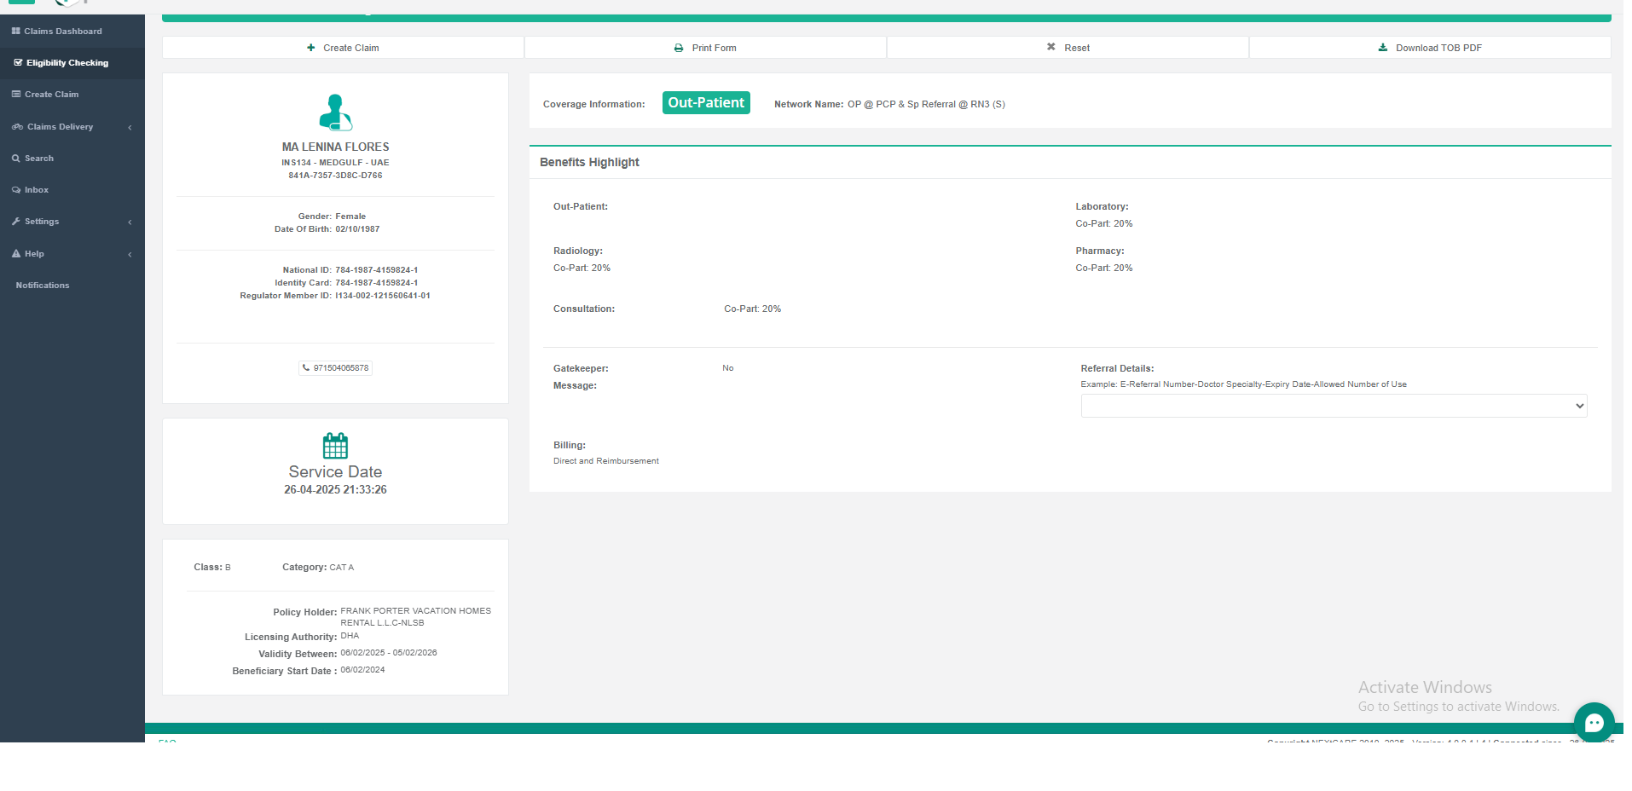Click the chat support bubble icon
This screenshot has width=1632, height=791.
pyautogui.click(x=1594, y=723)
